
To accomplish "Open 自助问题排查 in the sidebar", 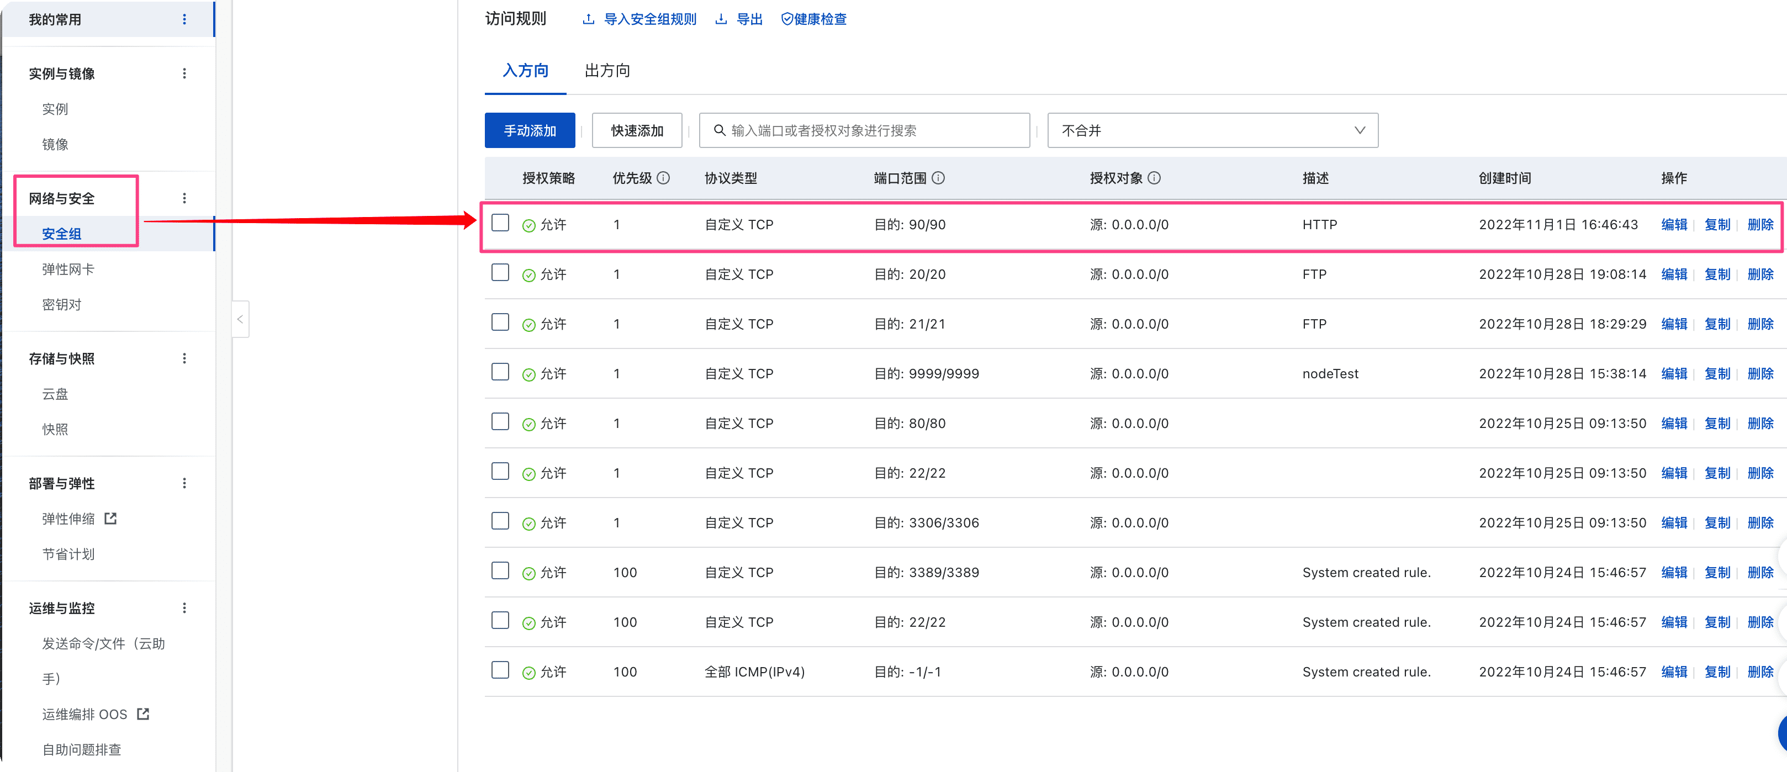I will [x=82, y=750].
